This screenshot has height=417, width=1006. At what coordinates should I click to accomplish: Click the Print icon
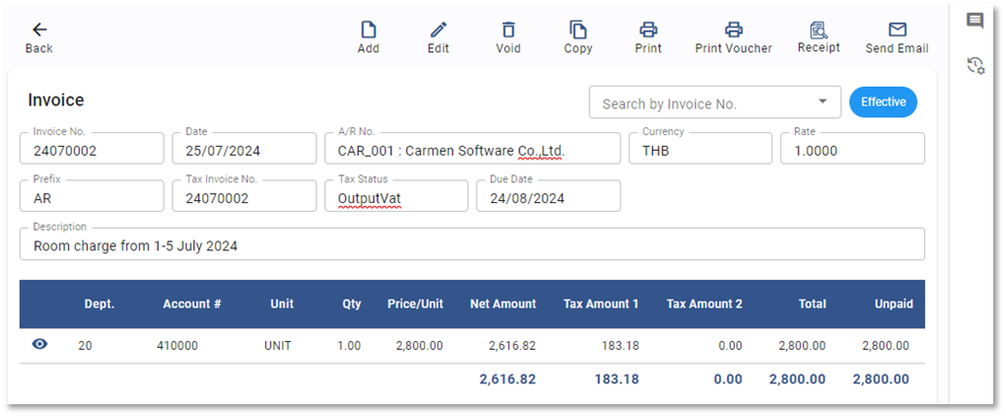pos(648,31)
